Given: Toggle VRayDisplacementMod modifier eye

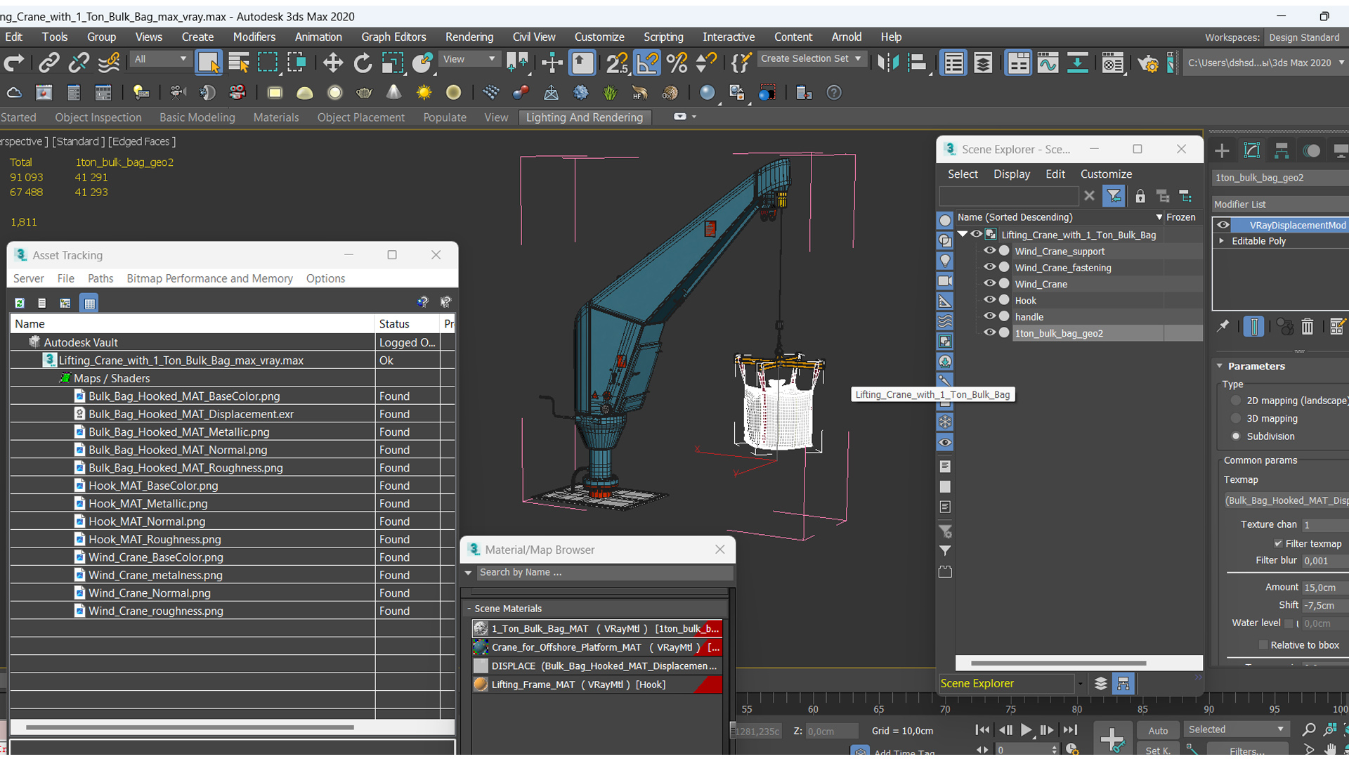Looking at the screenshot, I should click(1223, 225).
